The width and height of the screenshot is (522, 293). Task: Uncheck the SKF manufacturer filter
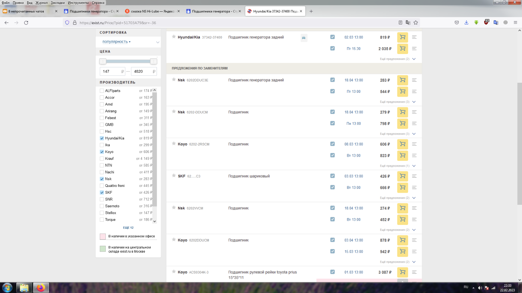(102, 192)
